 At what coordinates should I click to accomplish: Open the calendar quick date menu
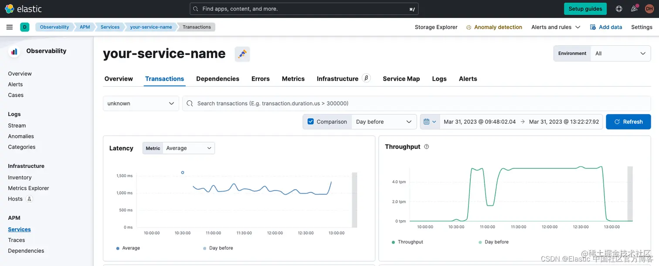430,122
